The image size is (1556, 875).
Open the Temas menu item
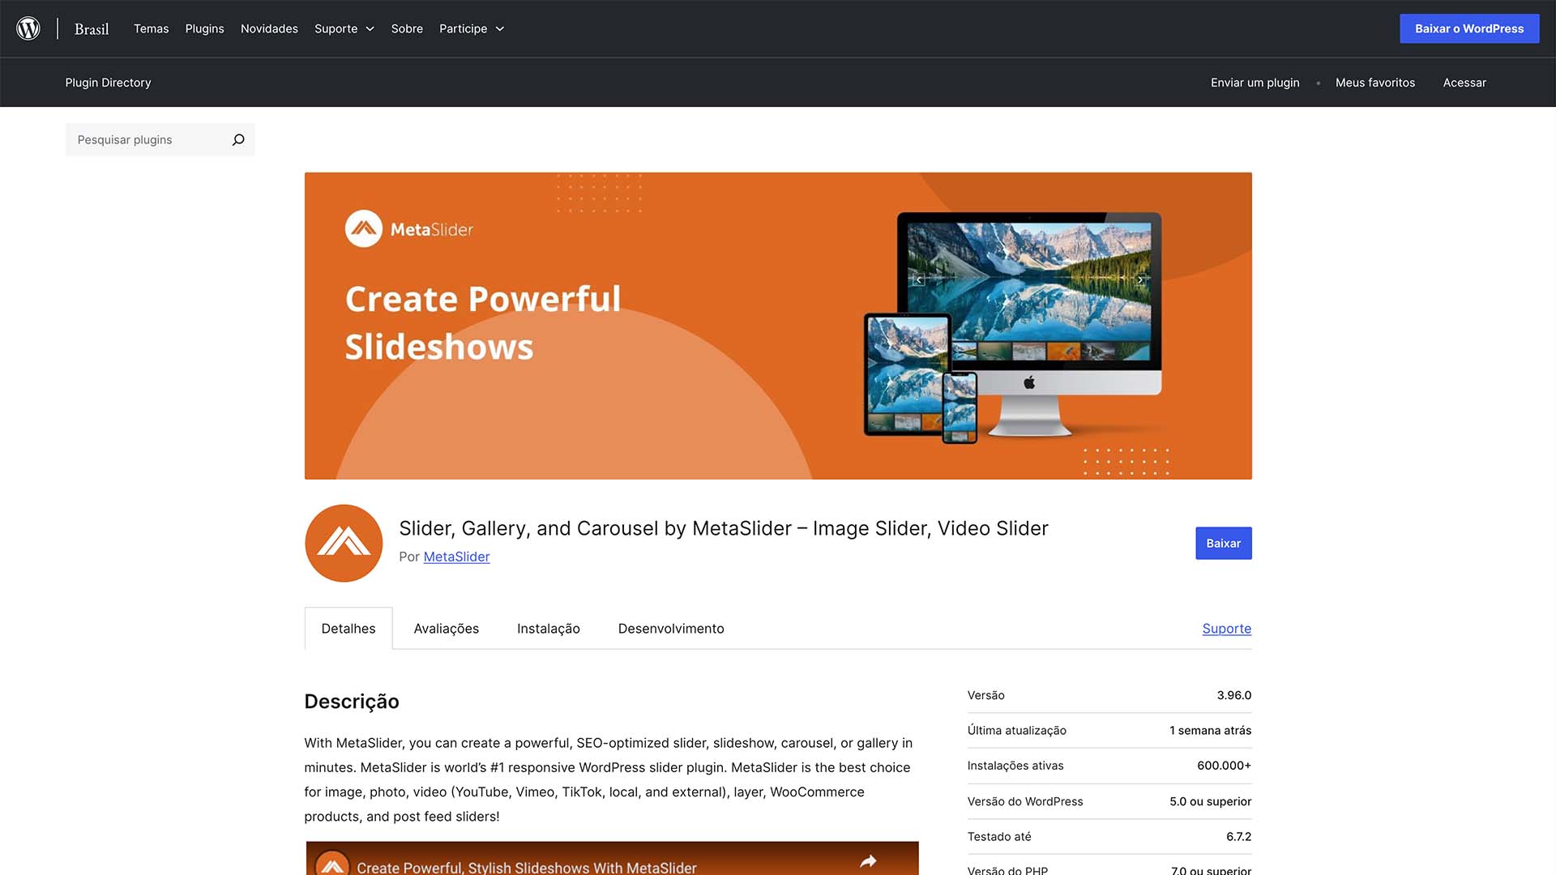151,28
